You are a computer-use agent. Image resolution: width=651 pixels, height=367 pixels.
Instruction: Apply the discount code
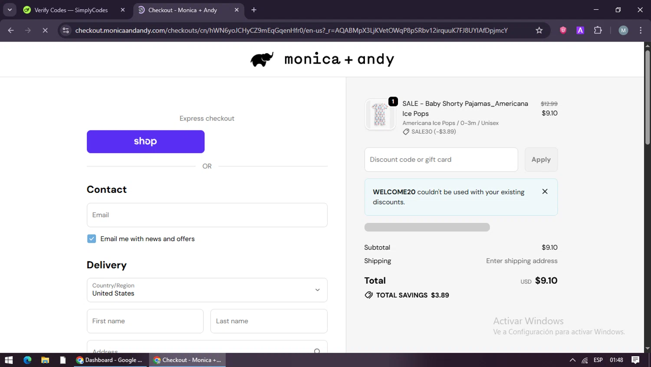[x=541, y=159]
